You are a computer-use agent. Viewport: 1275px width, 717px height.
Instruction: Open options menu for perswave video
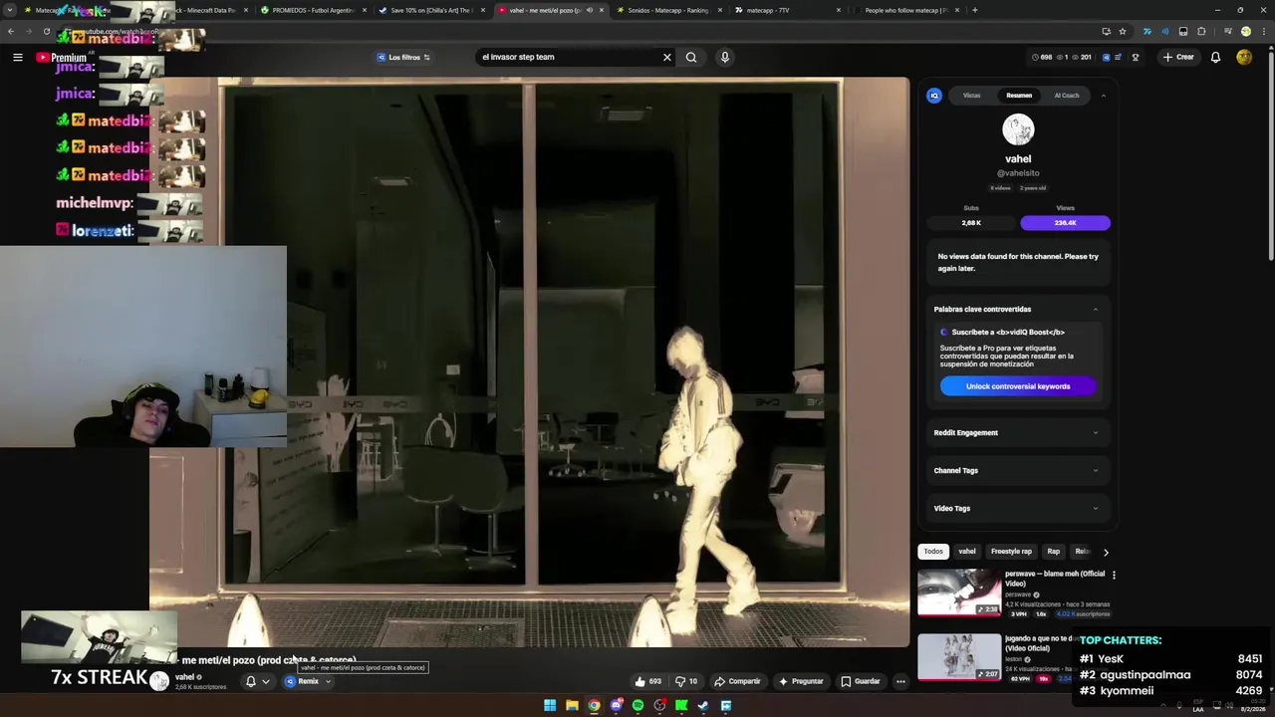coord(1114,575)
